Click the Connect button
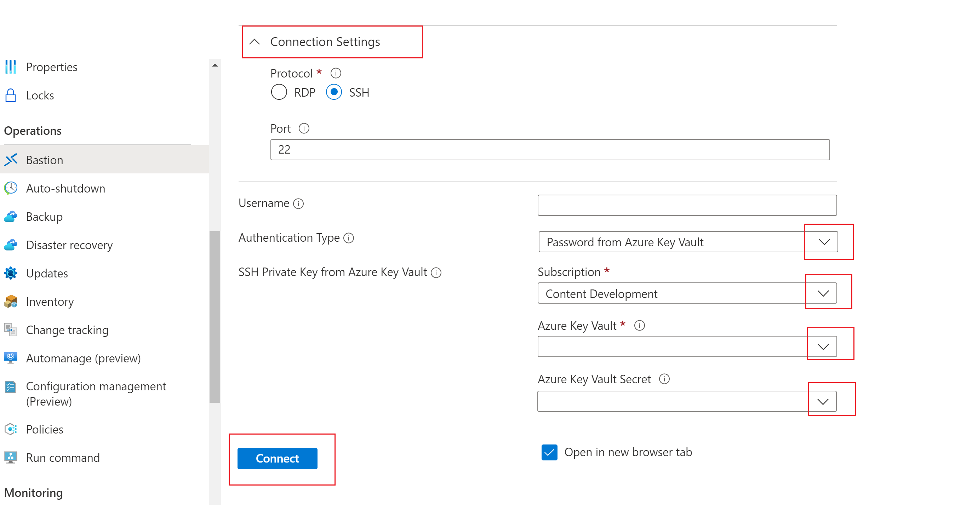This screenshot has width=972, height=505. pyautogui.click(x=278, y=458)
